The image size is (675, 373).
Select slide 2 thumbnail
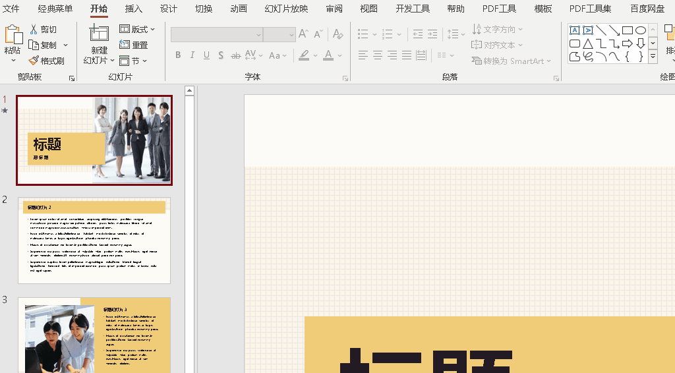pos(94,241)
